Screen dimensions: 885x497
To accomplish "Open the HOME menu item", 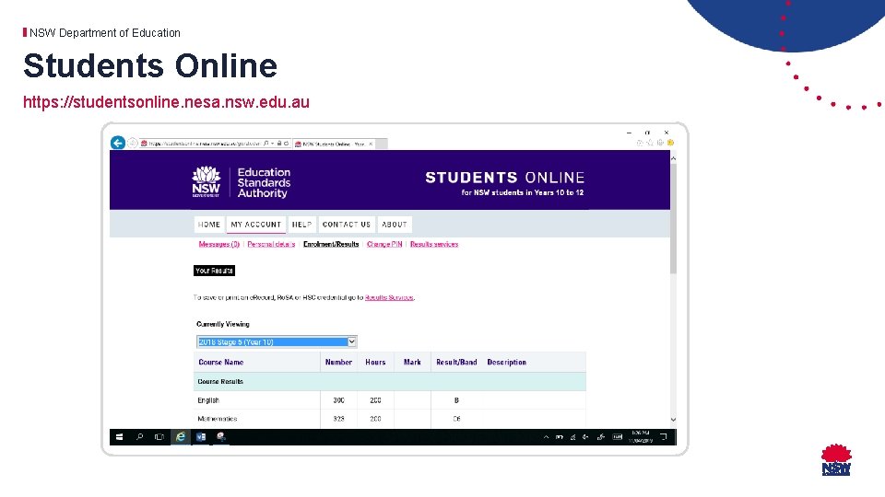I will (209, 225).
